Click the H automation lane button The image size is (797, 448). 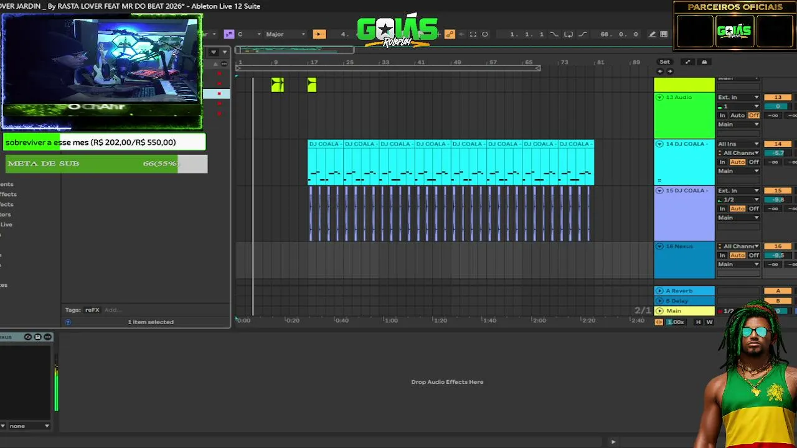click(x=698, y=322)
